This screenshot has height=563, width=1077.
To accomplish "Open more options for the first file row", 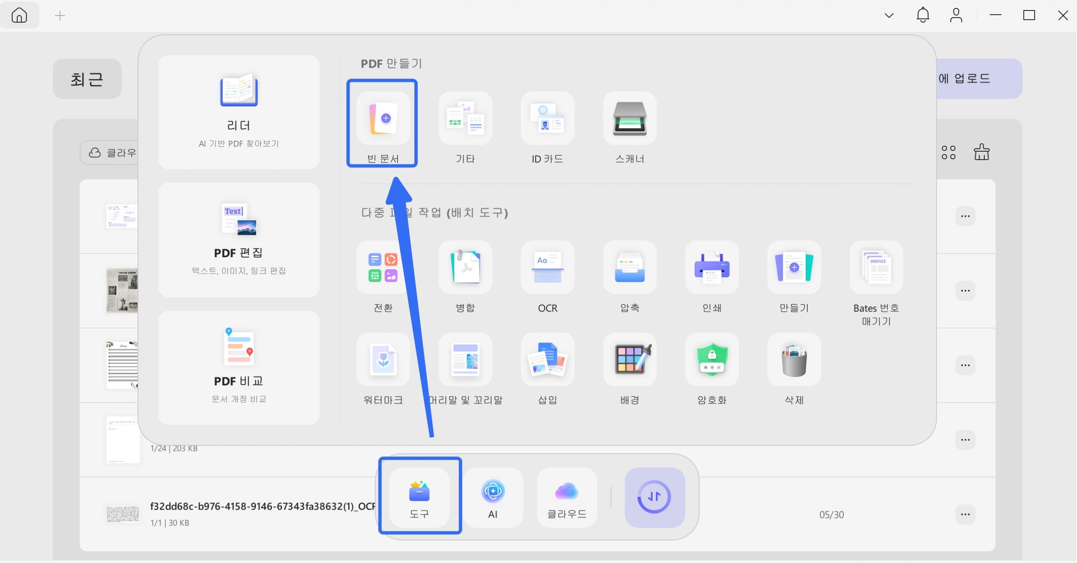I will point(965,216).
